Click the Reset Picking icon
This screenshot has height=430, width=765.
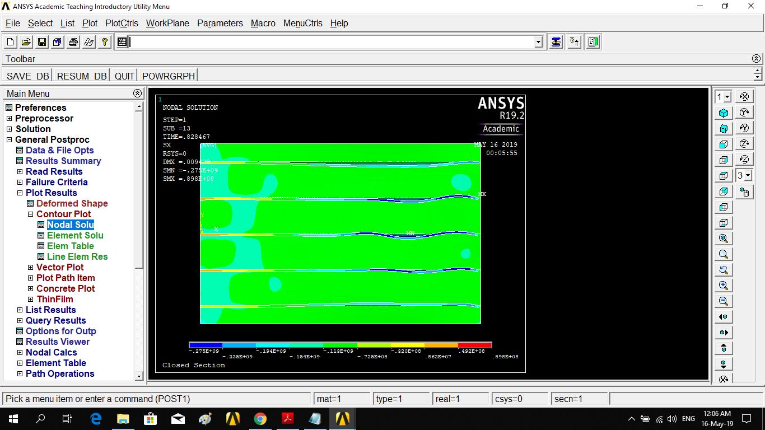click(x=575, y=42)
